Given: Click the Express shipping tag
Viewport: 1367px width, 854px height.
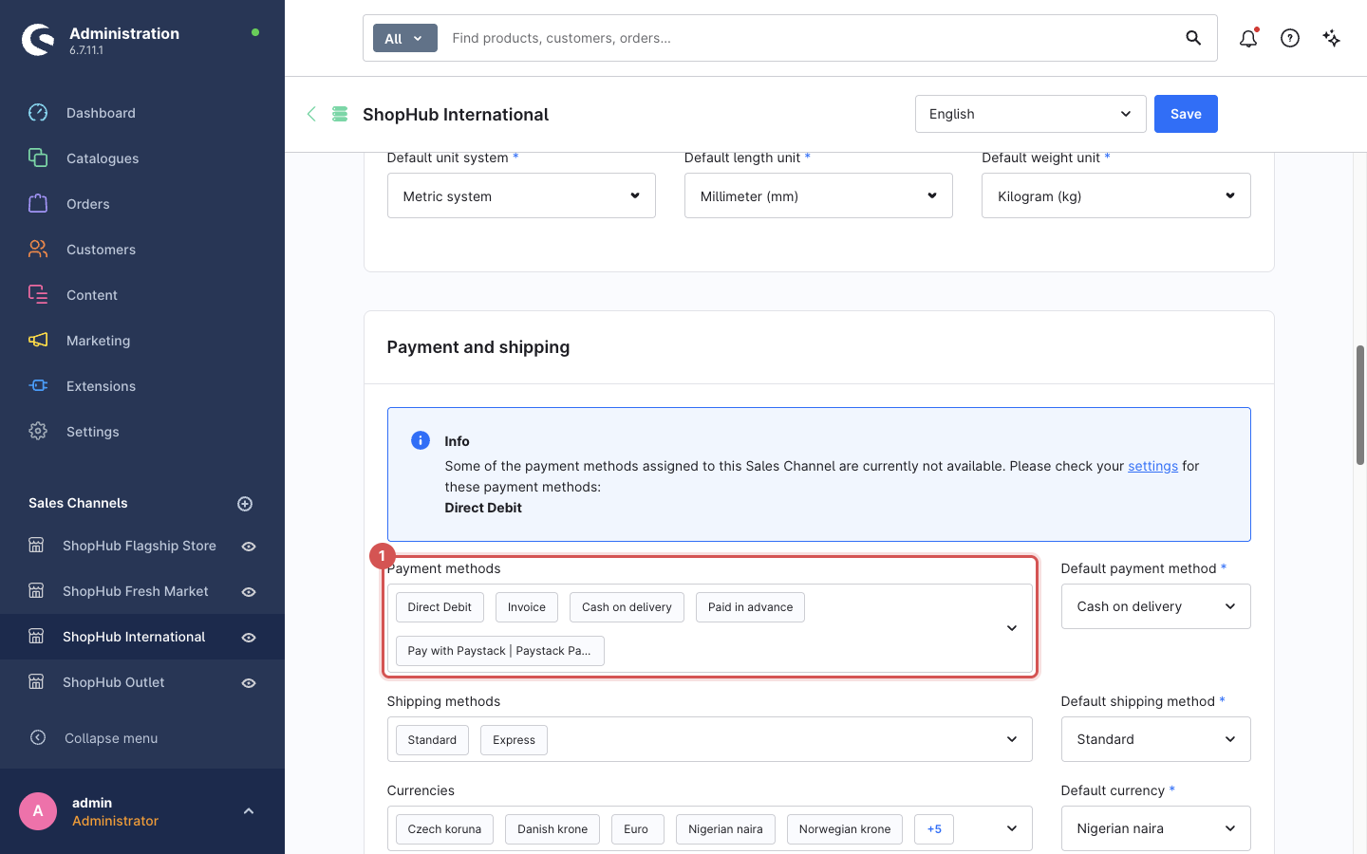Looking at the screenshot, I should coord(514,740).
